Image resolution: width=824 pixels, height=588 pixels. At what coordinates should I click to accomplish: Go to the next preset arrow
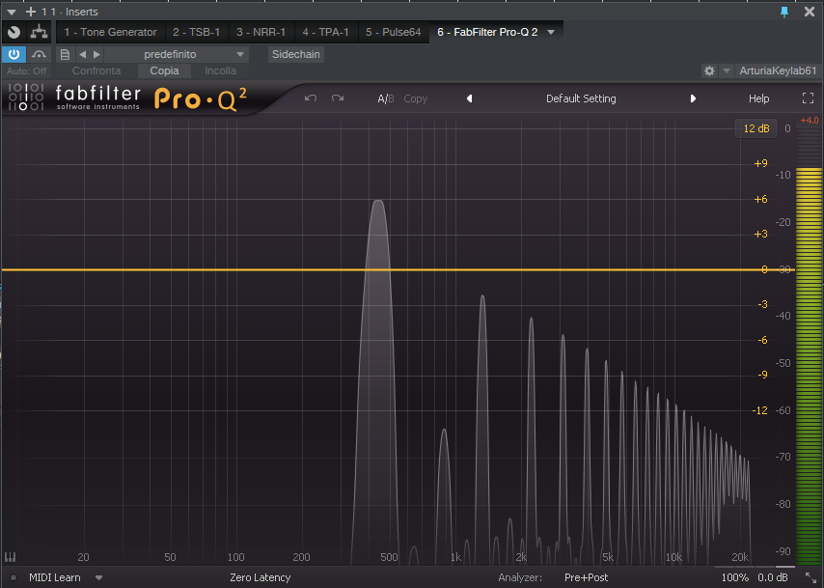click(x=96, y=54)
